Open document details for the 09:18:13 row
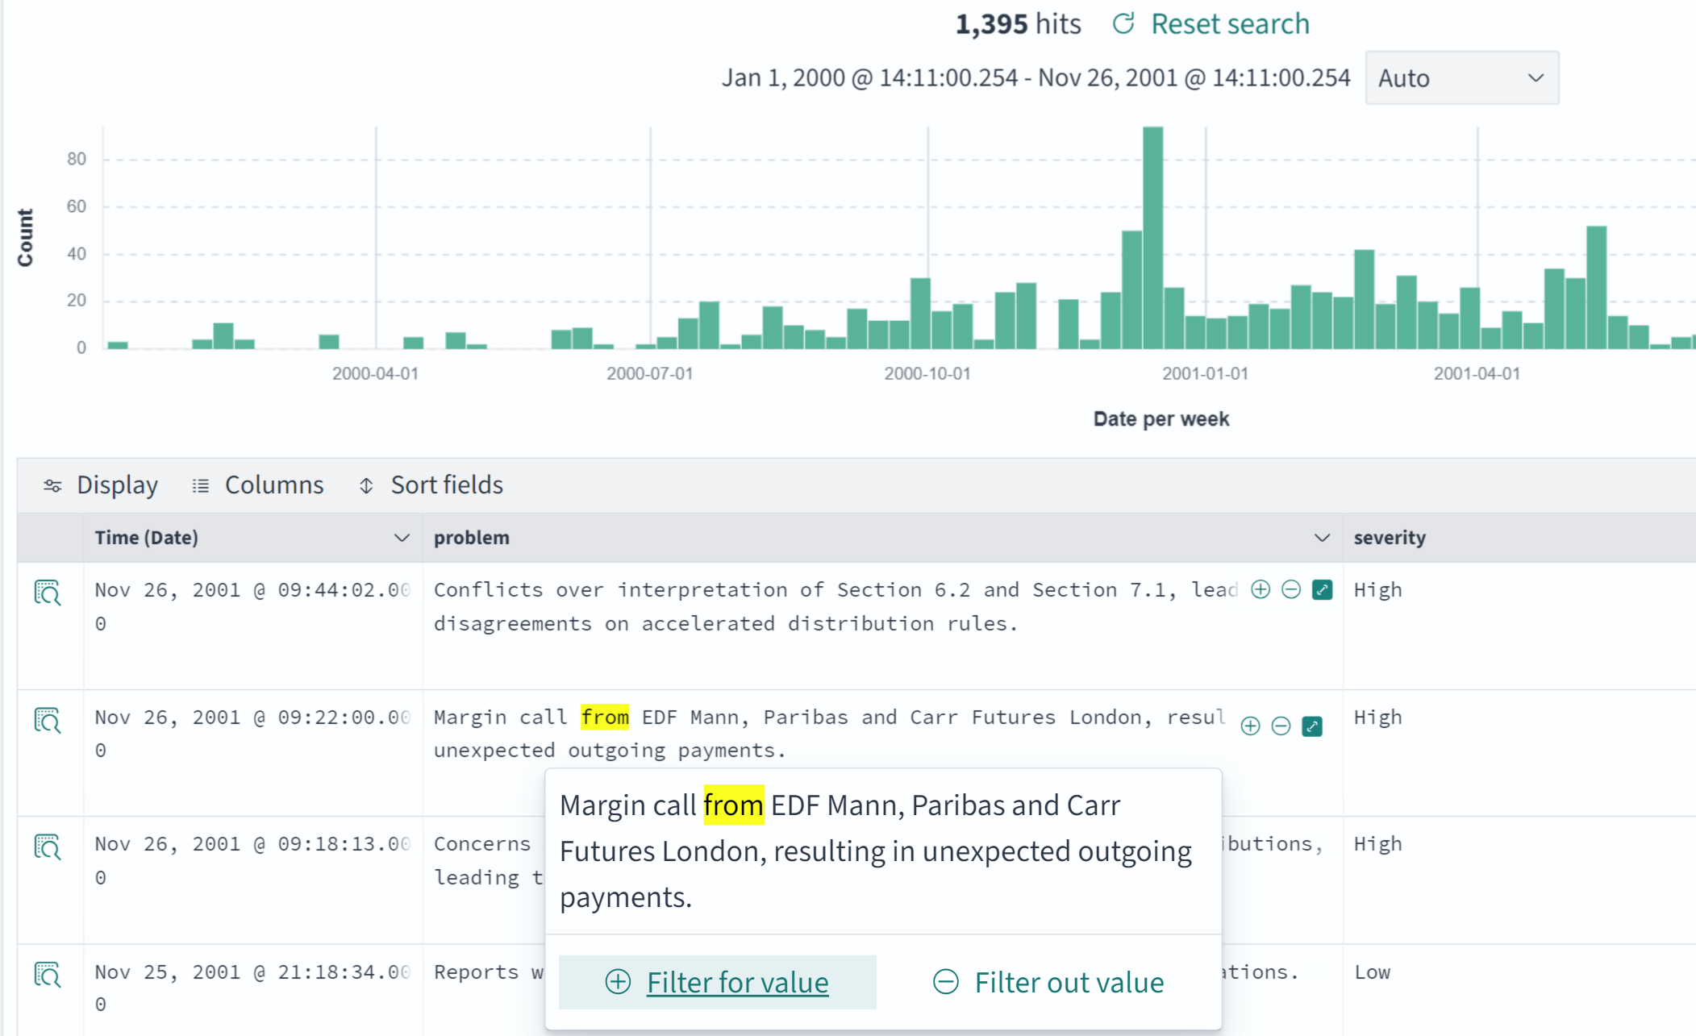Image resolution: width=1696 pixels, height=1036 pixels. tap(48, 847)
